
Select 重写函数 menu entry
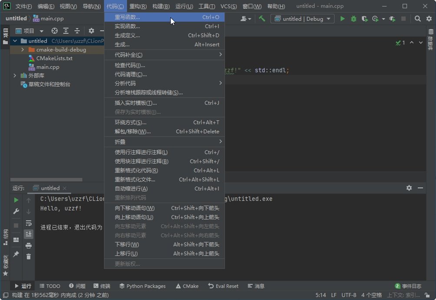coord(164,17)
